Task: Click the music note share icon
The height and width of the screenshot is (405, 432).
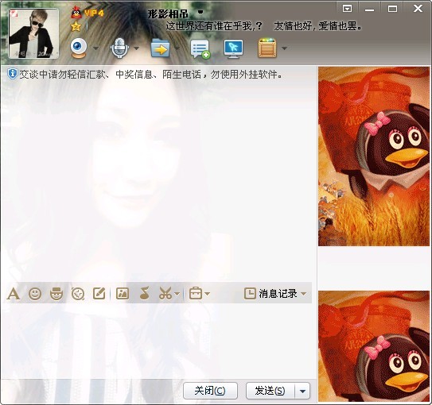Action: [x=144, y=293]
